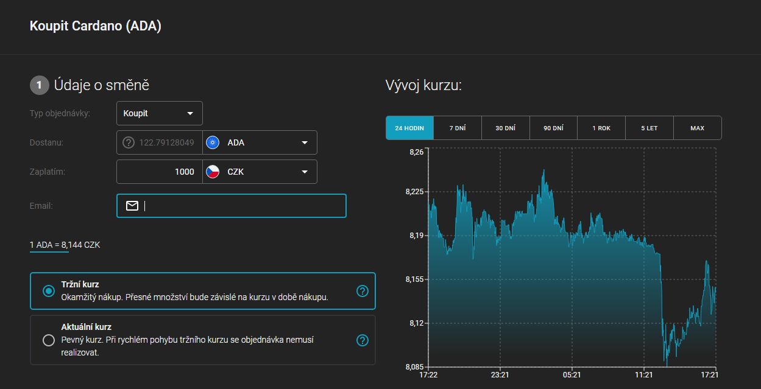Click the Zaplatím amount field with 1000
The width and height of the screenshot is (761, 389).
coord(160,172)
